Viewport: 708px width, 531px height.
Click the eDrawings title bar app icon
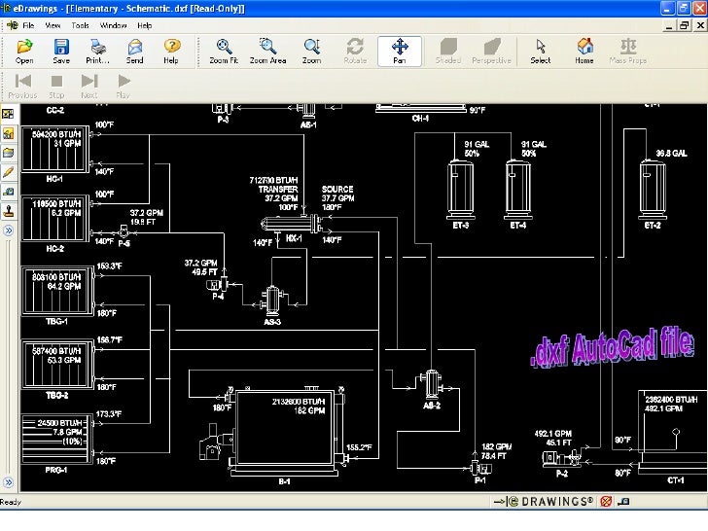point(6,8)
